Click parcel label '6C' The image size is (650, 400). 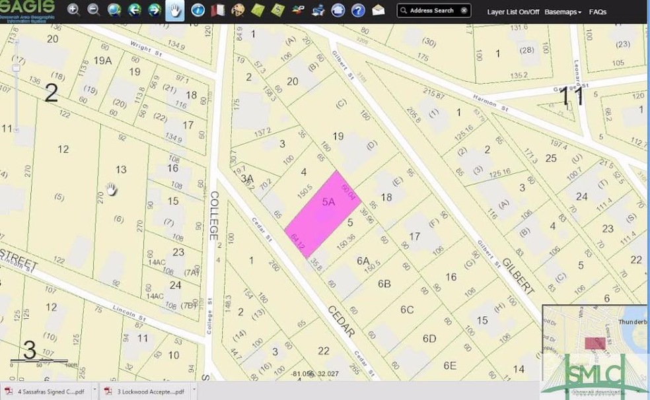pos(407,310)
